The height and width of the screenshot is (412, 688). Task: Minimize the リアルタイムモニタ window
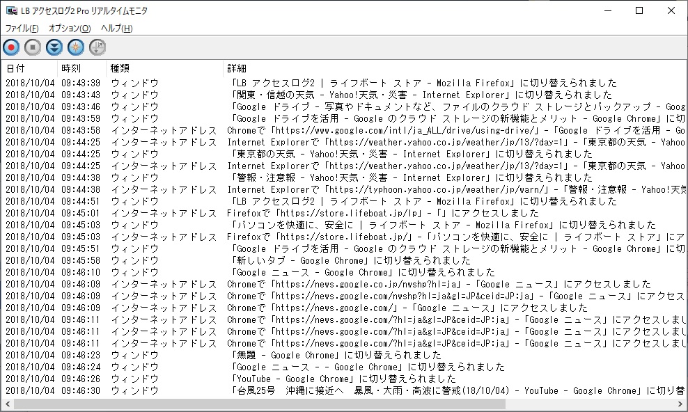608,10
